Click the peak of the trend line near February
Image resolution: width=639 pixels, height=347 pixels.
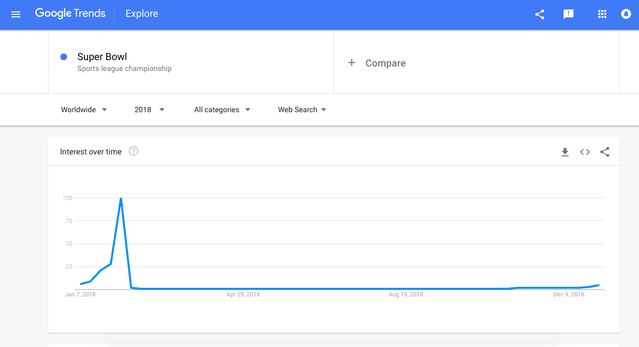(x=121, y=198)
